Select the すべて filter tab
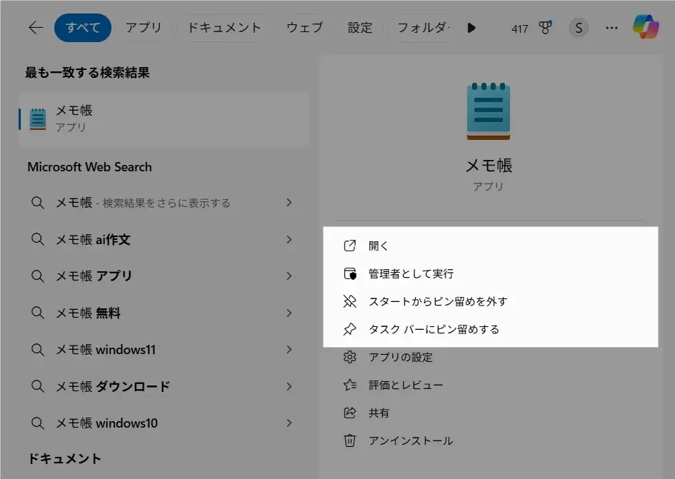Viewport: 675px width, 479px height. [x=83, y=28]
